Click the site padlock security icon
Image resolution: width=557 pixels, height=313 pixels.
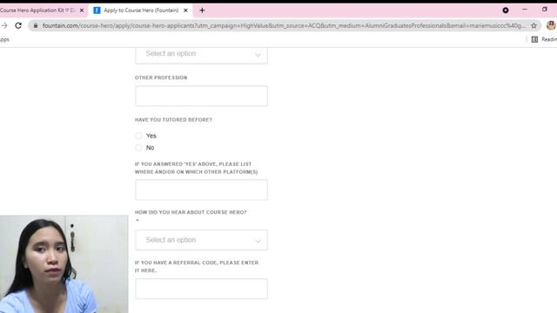point(36,25)
